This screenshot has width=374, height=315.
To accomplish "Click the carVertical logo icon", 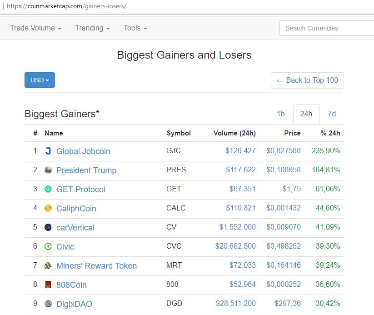I will tap(48, 227).
